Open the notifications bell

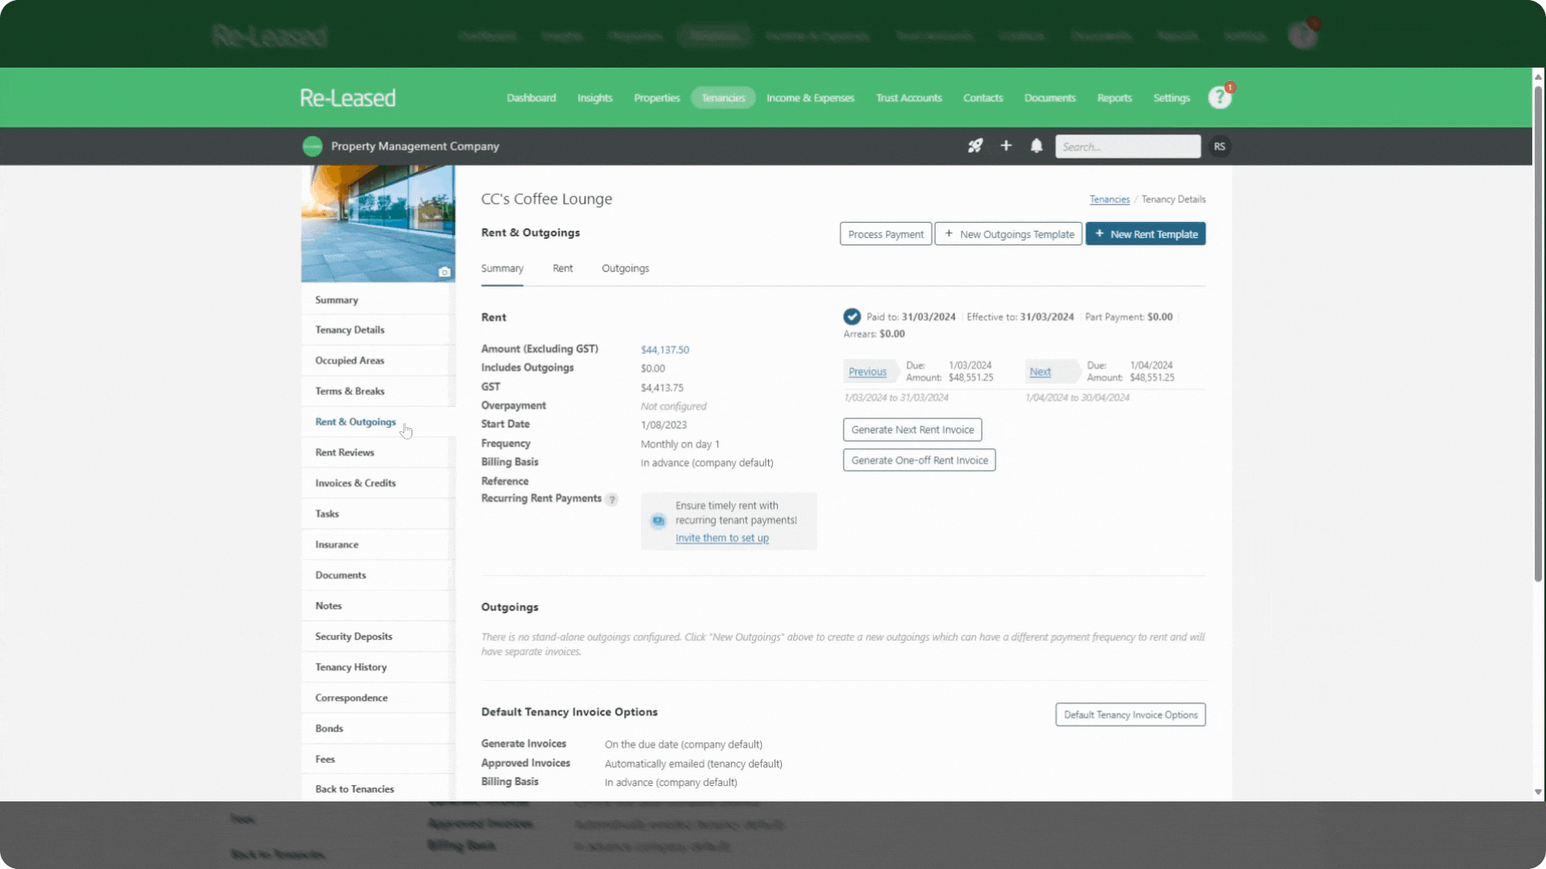[x=1036, y=146]
